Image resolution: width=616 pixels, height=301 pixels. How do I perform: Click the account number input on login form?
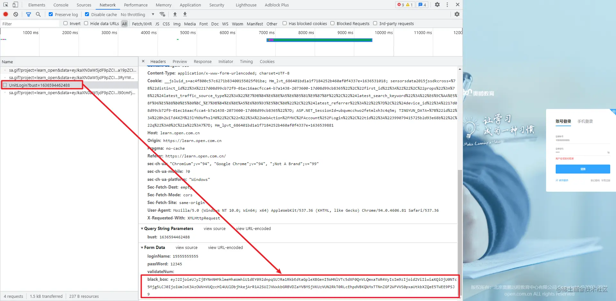(x=582, y=140)
